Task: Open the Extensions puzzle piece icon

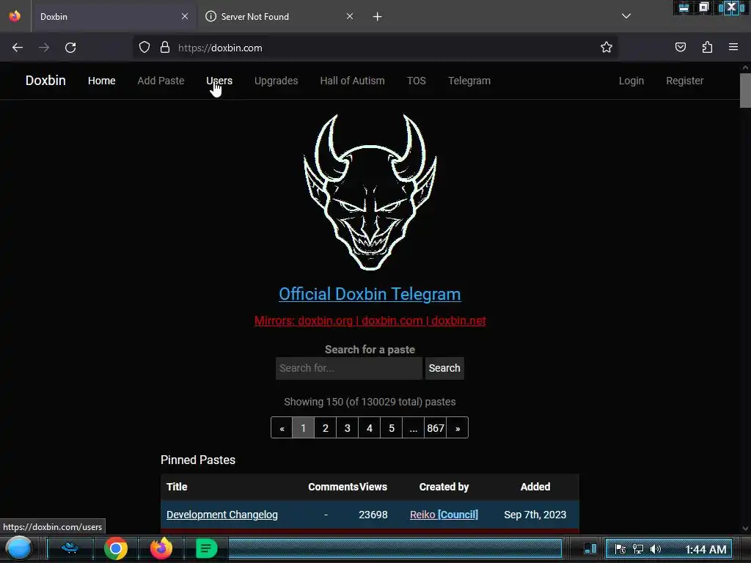Action: [707, 47]
